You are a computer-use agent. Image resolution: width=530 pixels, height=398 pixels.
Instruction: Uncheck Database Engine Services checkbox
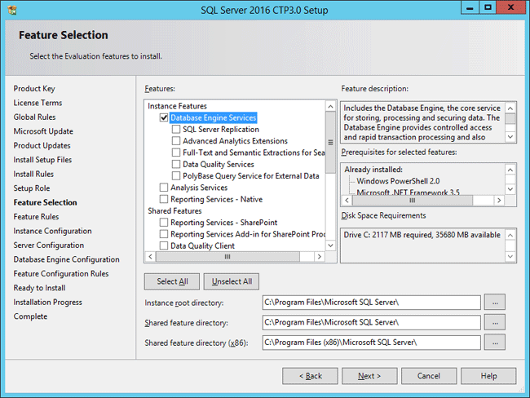point(164,117)
